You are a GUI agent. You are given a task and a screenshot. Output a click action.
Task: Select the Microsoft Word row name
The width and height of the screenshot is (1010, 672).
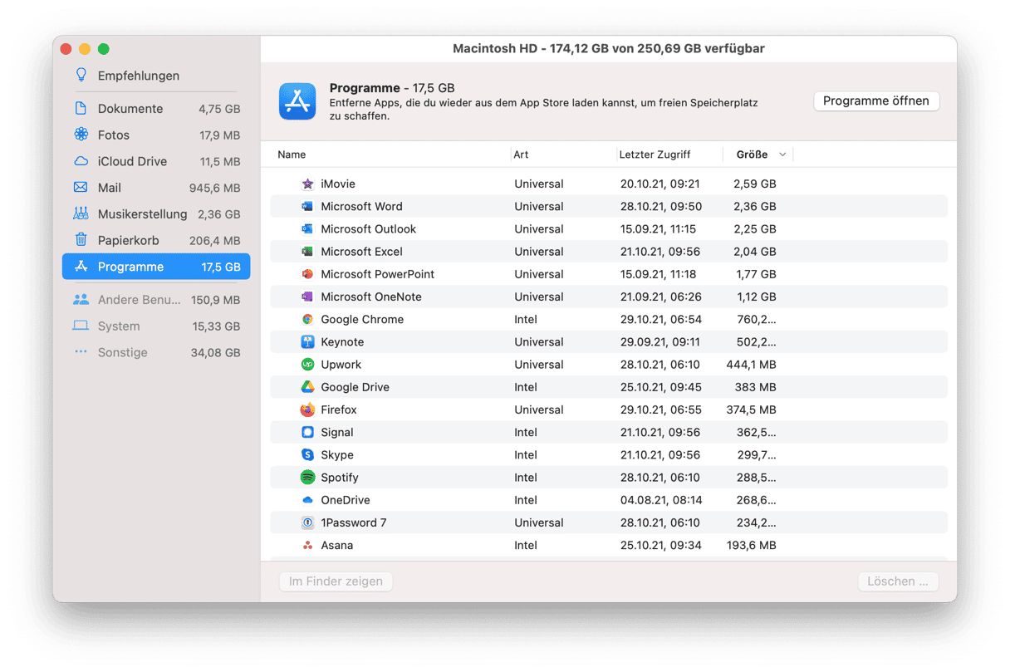[361, 206]
